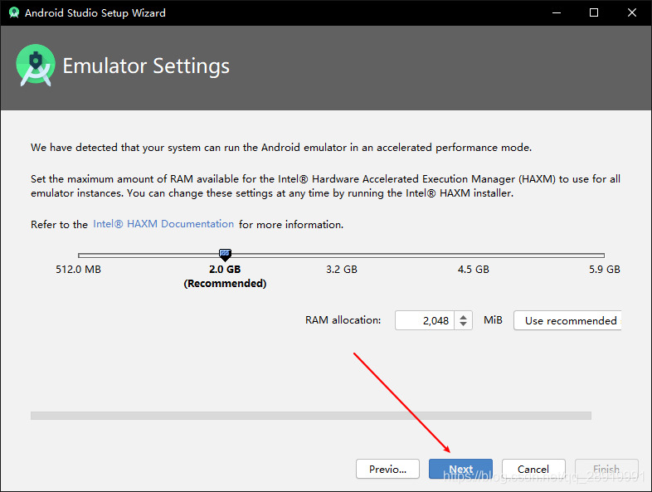The image size is (652, 492).
Task: Click the Next button
Action: coord(460,469)
